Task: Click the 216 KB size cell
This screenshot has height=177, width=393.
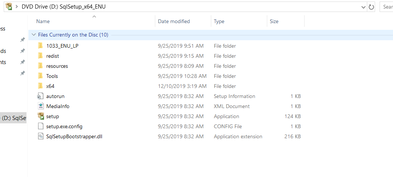Action: (x=293, y=136)
